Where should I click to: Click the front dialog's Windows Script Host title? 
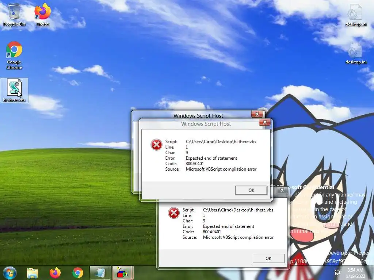pyautogui.click(x=206, y=124)
